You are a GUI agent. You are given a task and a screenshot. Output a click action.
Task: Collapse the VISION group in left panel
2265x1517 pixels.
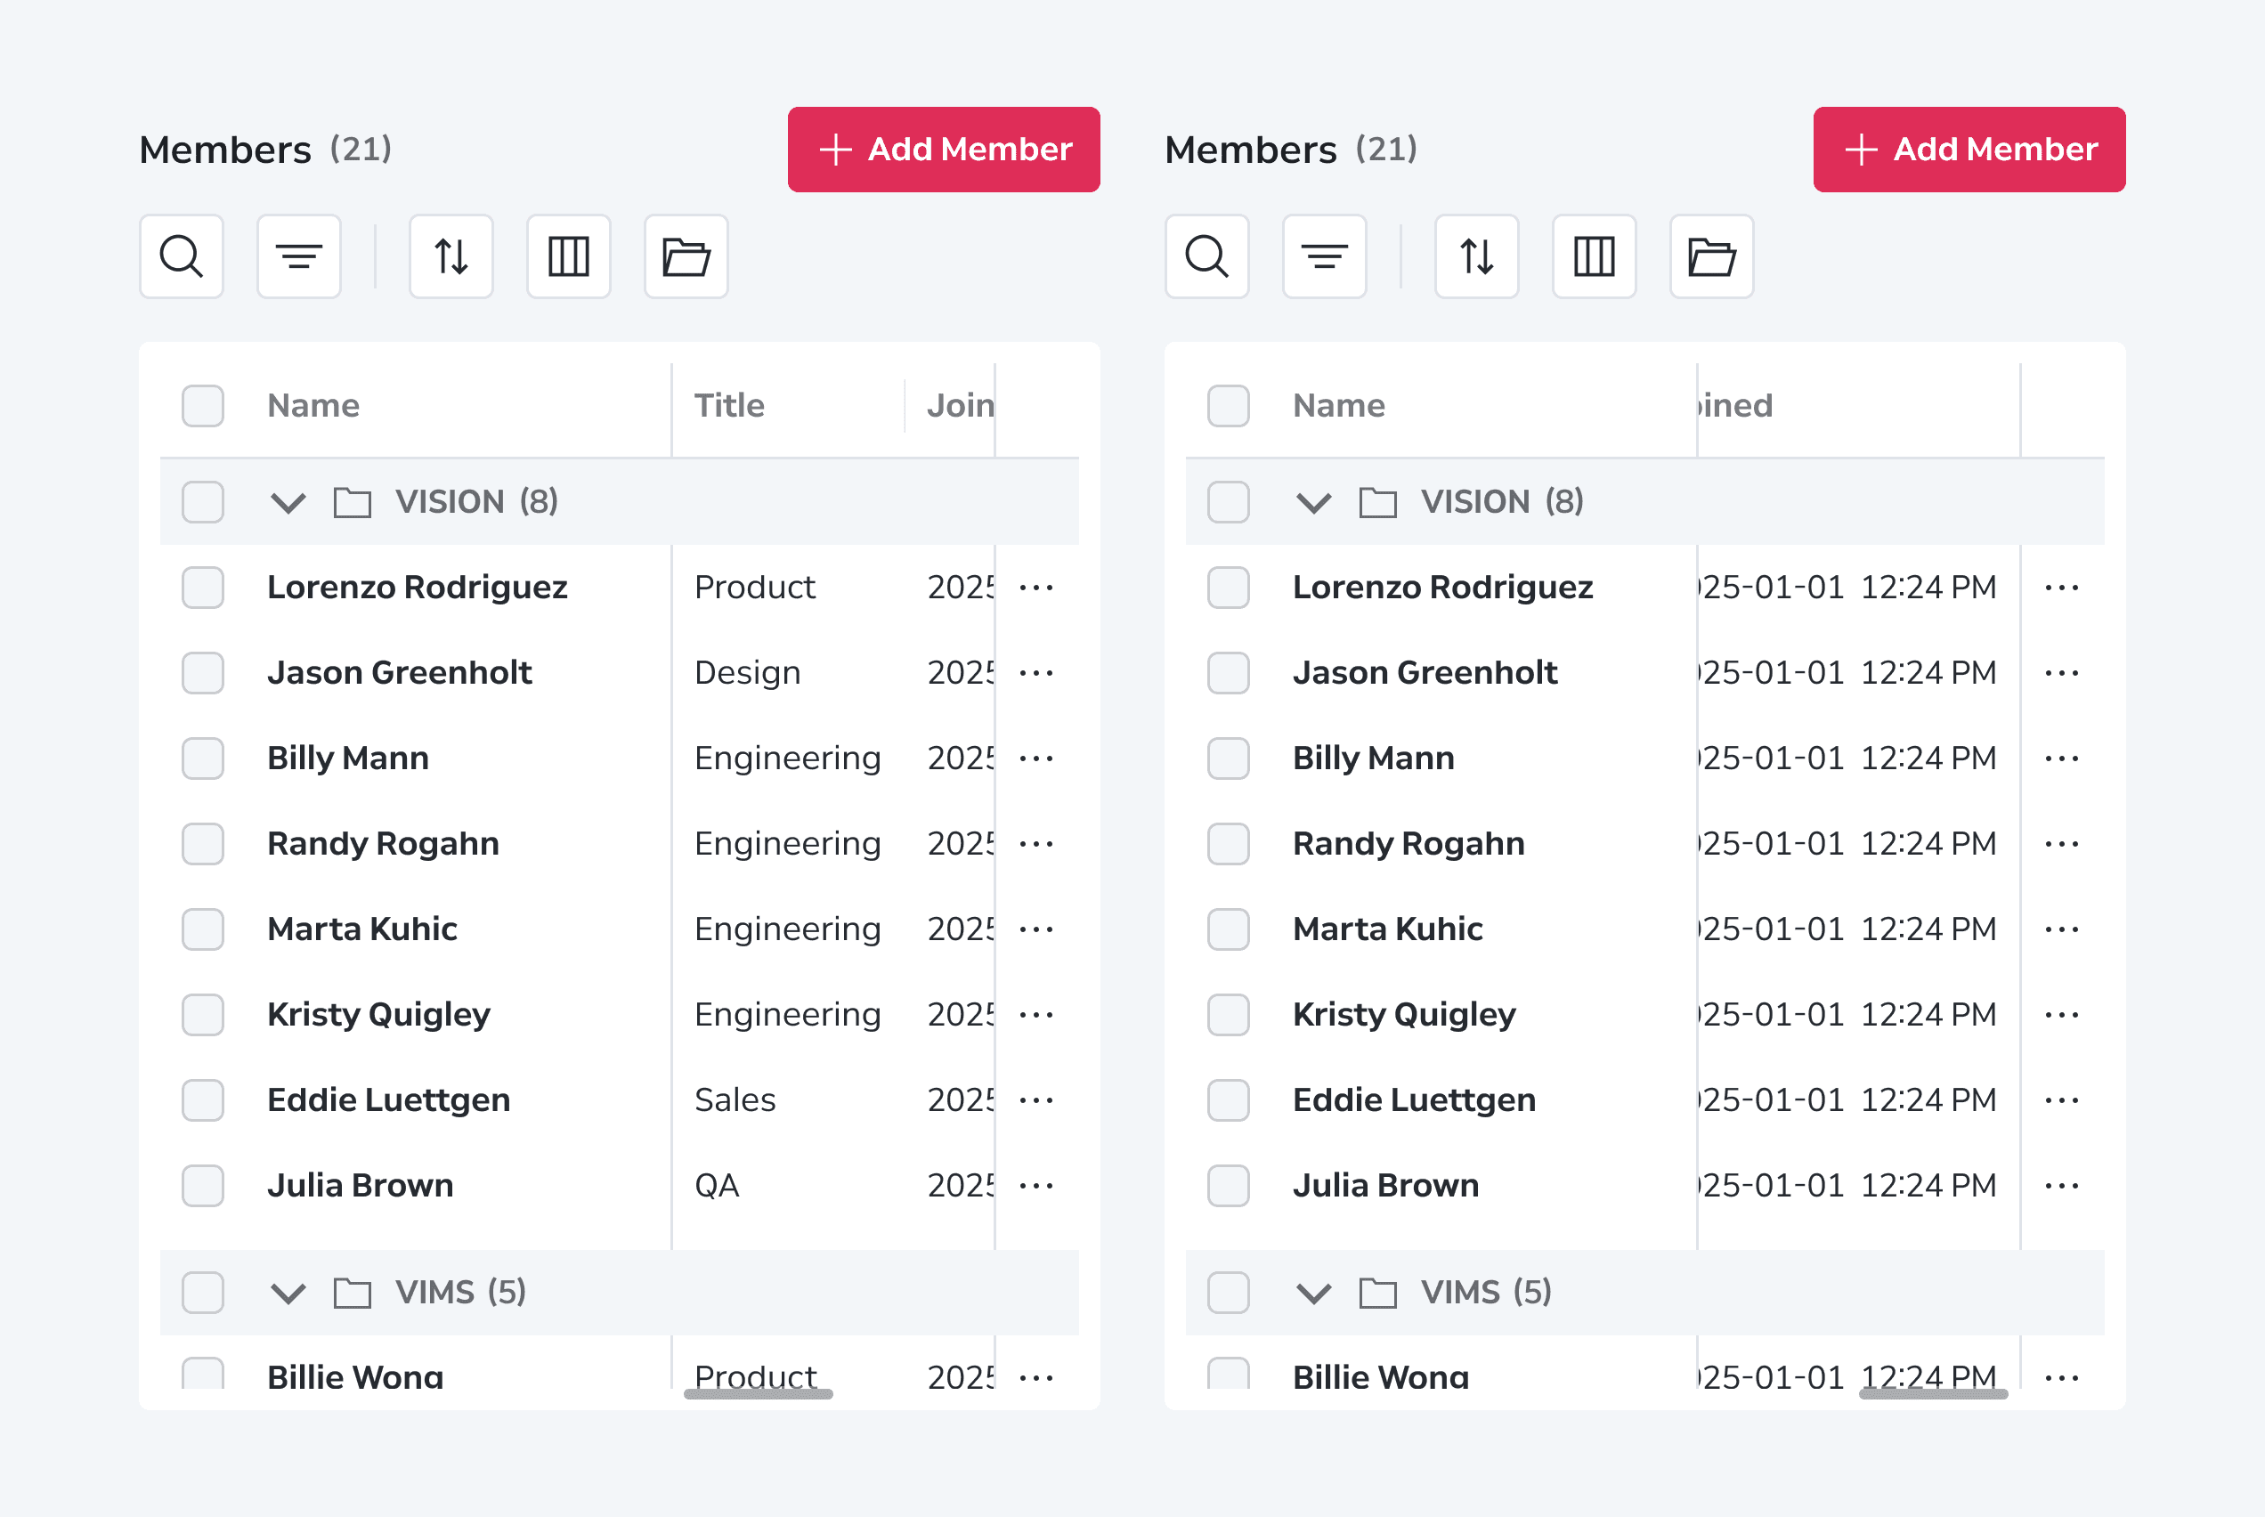tap(288, 503)
